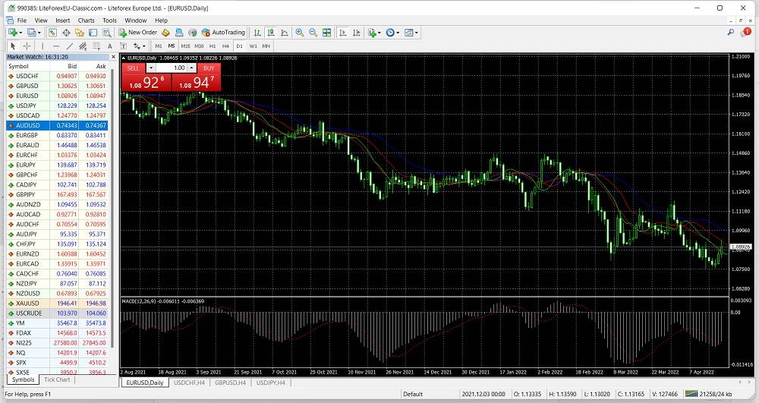Show the Terminal panel

point(93,33)
